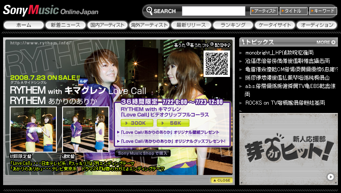Open the ホーム menu tab
The width and height of the screenshot is (341, 193).
tap(24, 25)
